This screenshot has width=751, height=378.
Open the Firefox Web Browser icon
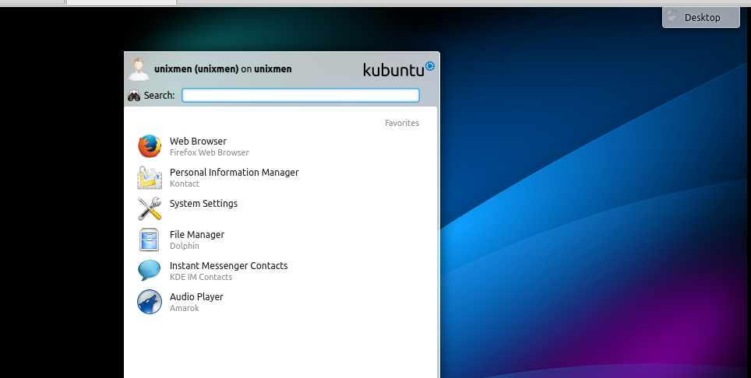150,146
